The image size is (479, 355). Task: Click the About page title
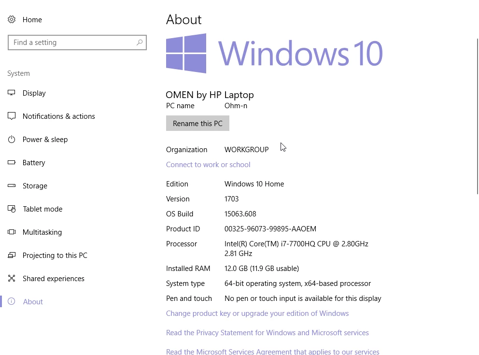pos(183,19)
